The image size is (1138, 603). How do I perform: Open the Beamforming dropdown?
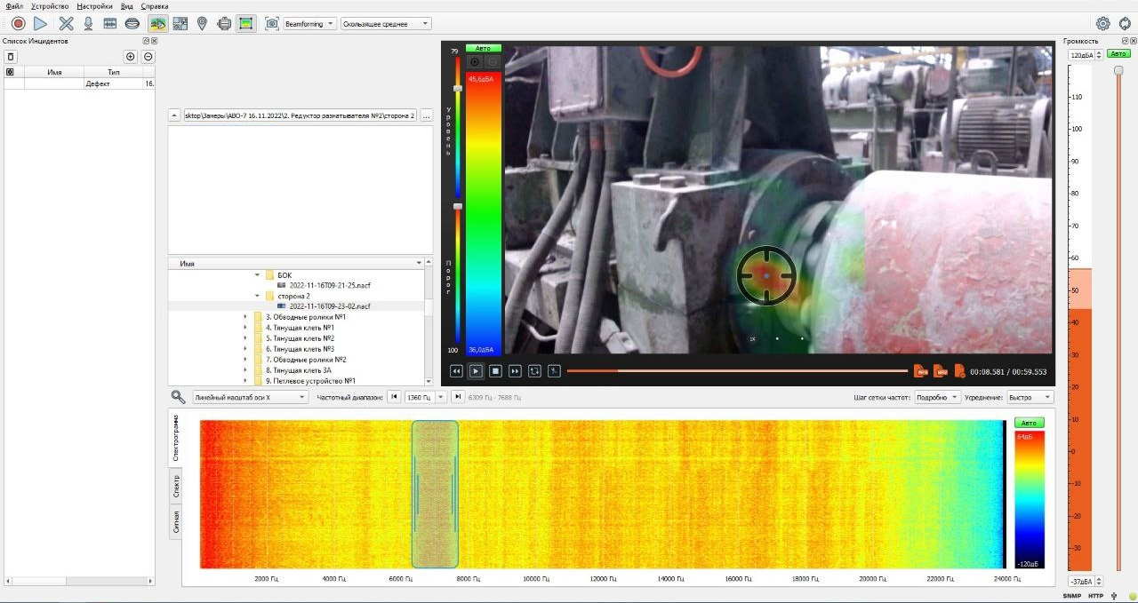(309, 24)
